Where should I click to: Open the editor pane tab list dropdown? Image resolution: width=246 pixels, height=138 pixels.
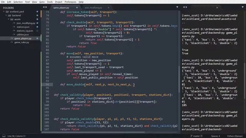coord(177,7)
